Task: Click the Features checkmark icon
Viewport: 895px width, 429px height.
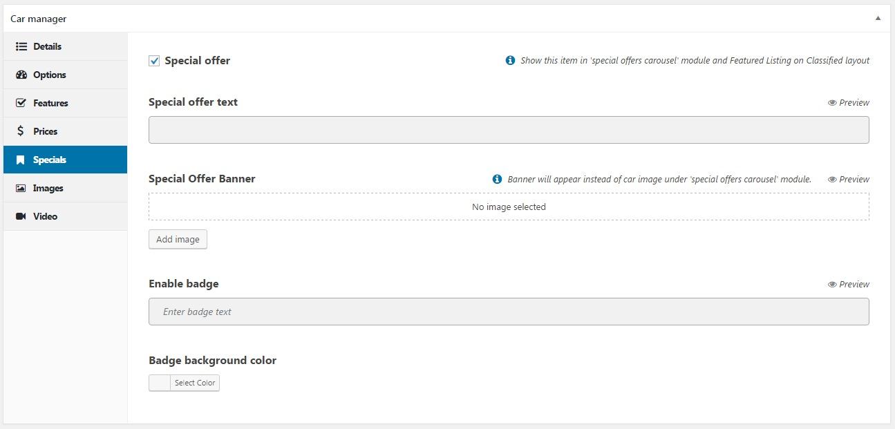Action: [x=21, y=103]
